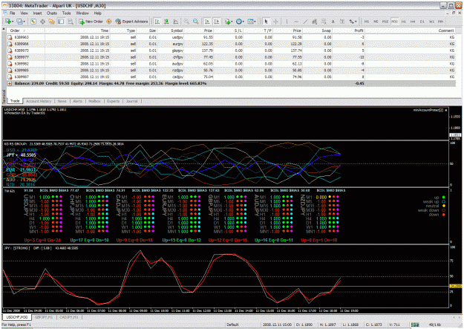This screenshot has width=464, height=329.
Task: Select the equidistant channel tool
Action: coord(314,22)
